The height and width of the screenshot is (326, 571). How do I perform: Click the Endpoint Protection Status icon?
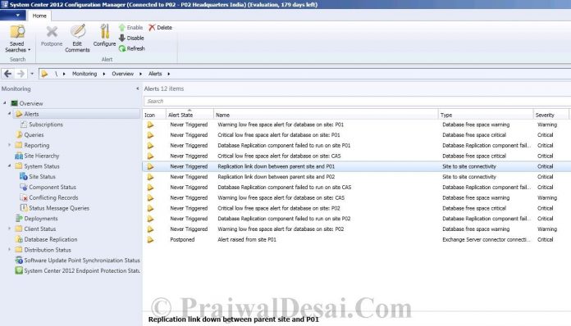click(19, 271)
